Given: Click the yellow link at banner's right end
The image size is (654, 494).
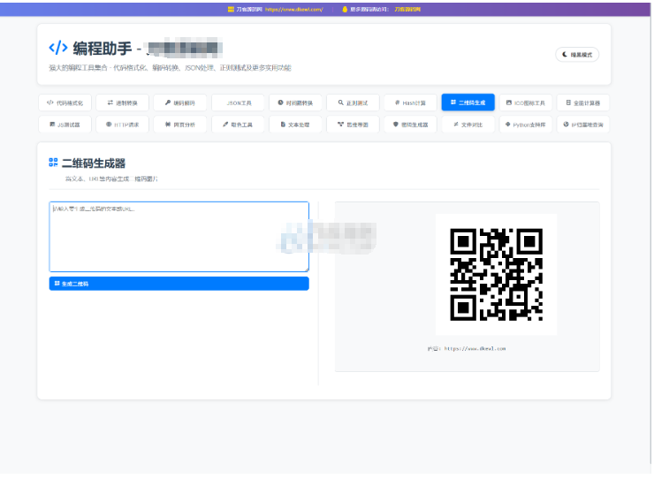Looking at the screenshot, I should click(x=407, y=9).
